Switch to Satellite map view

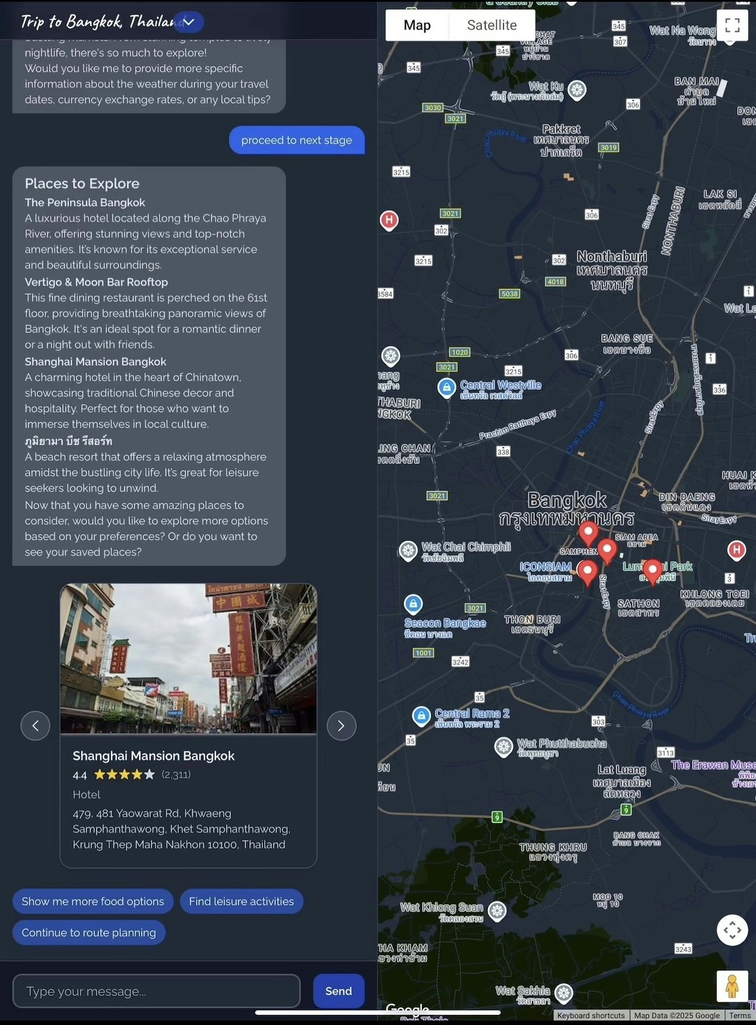[492, 25]
